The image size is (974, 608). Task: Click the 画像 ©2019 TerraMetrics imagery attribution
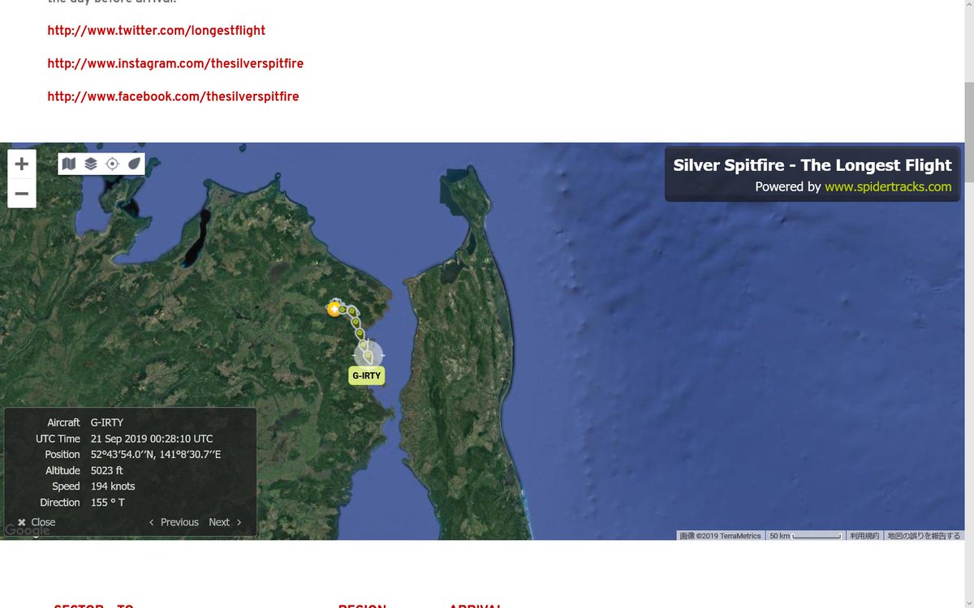coord(721,536)
